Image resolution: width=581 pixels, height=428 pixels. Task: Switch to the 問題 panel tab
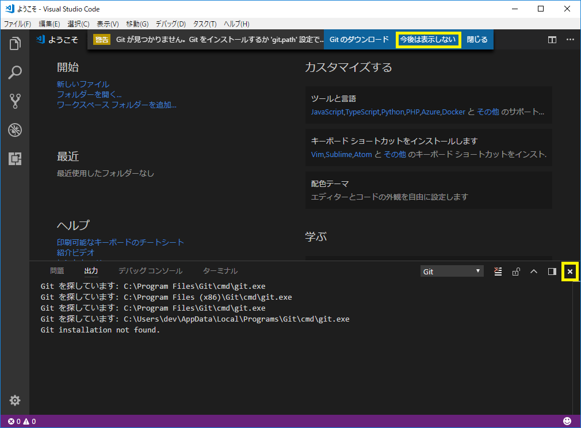(x=57, y=271)
